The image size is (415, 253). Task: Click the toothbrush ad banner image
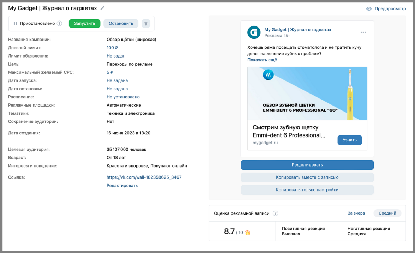(307, 94)
